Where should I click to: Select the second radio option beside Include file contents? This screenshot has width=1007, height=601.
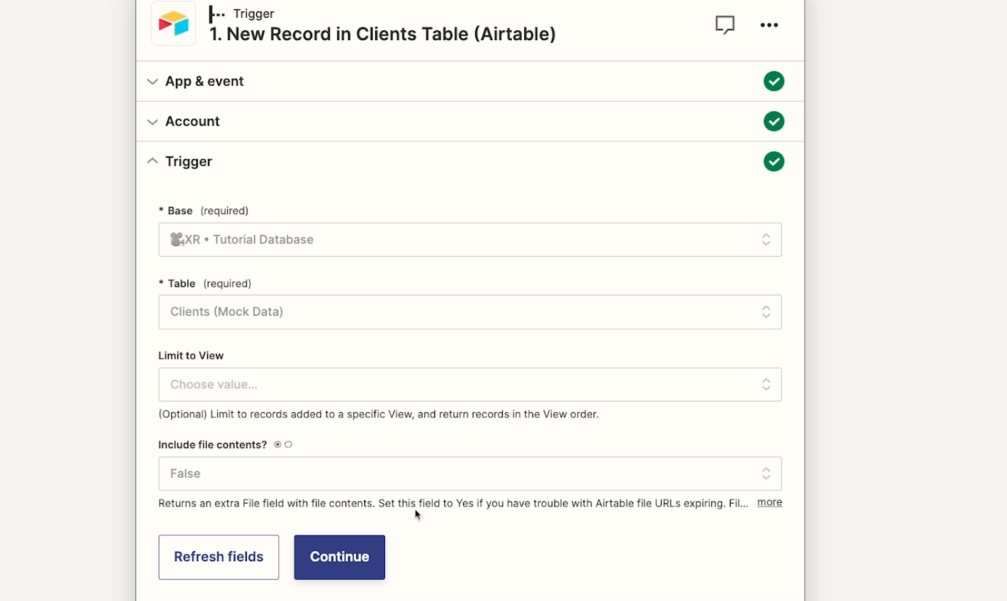coord(288,445)
